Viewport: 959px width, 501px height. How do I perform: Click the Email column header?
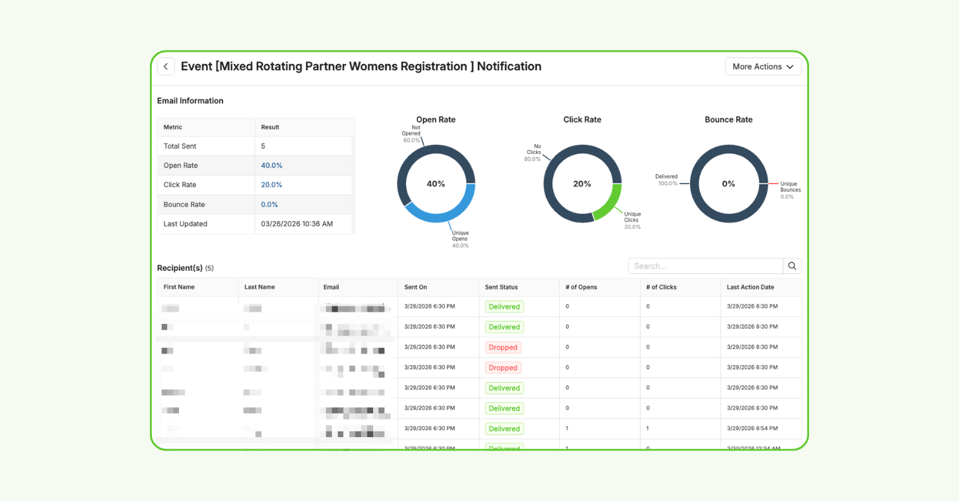(x=331, y=287)
